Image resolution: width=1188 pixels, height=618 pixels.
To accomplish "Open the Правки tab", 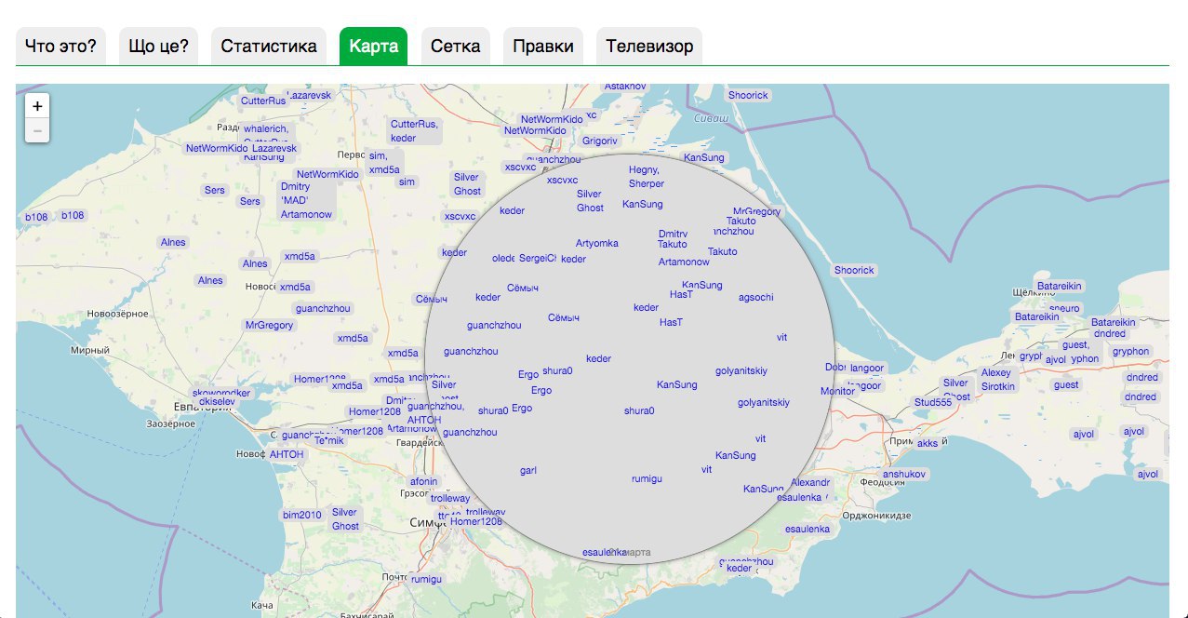I will pos(543,46).
